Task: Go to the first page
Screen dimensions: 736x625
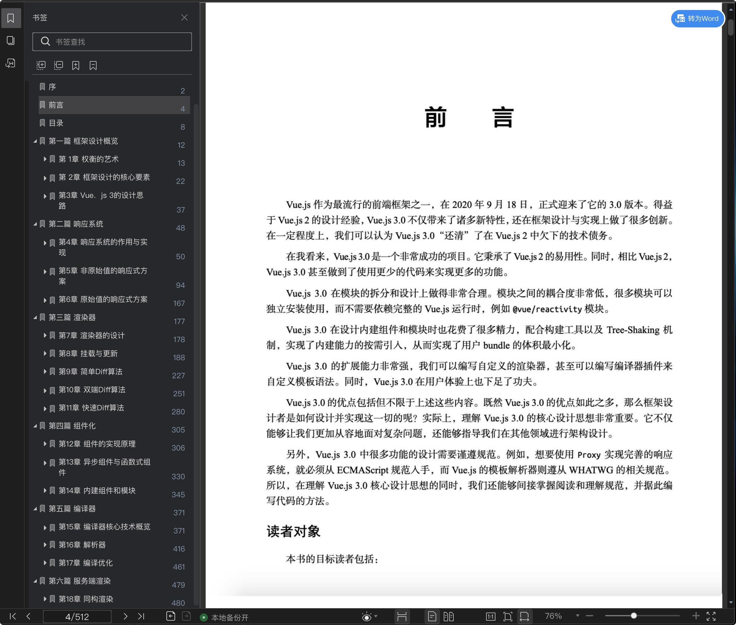Action: tap(13, 616)
